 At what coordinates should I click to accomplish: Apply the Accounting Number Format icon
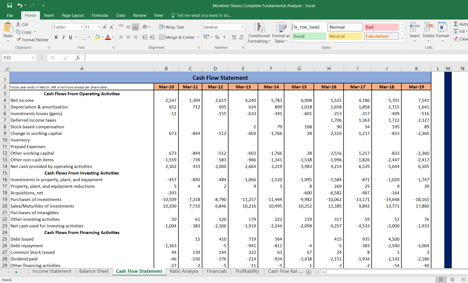click(206, 37)
